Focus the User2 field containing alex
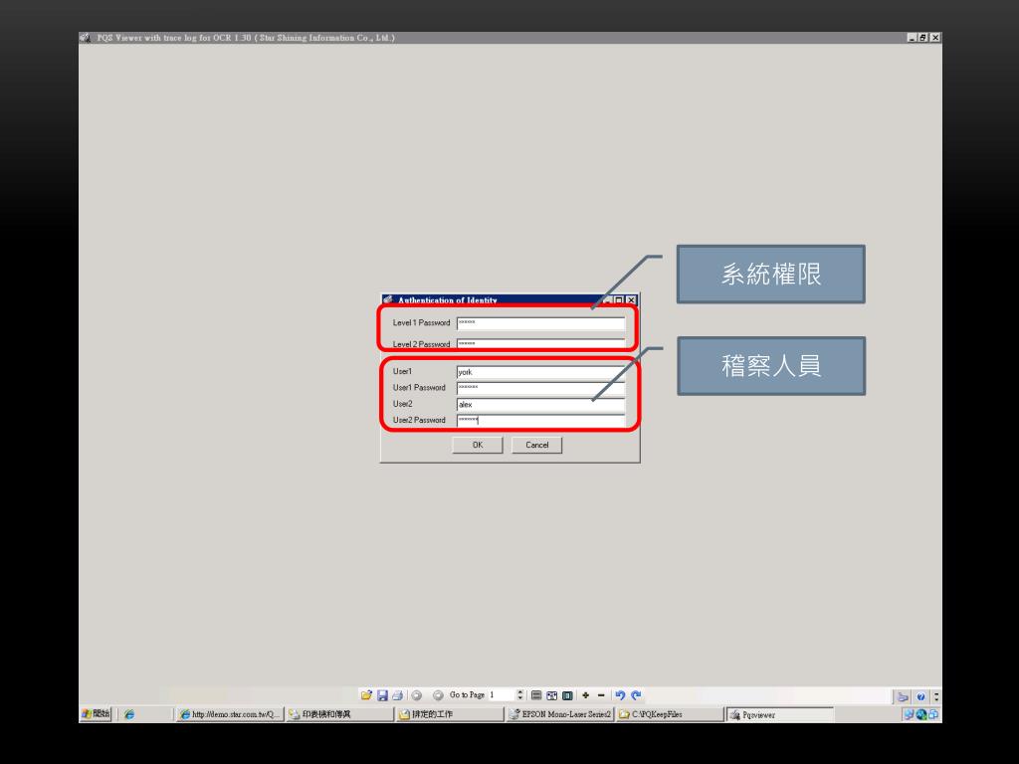The height and width of the screenshot is (764, 1019). 540,404
